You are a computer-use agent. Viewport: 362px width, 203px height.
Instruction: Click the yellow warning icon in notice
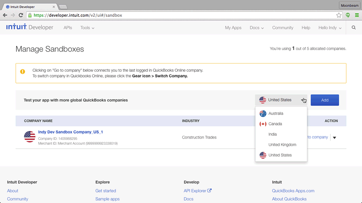pos(23,72)
